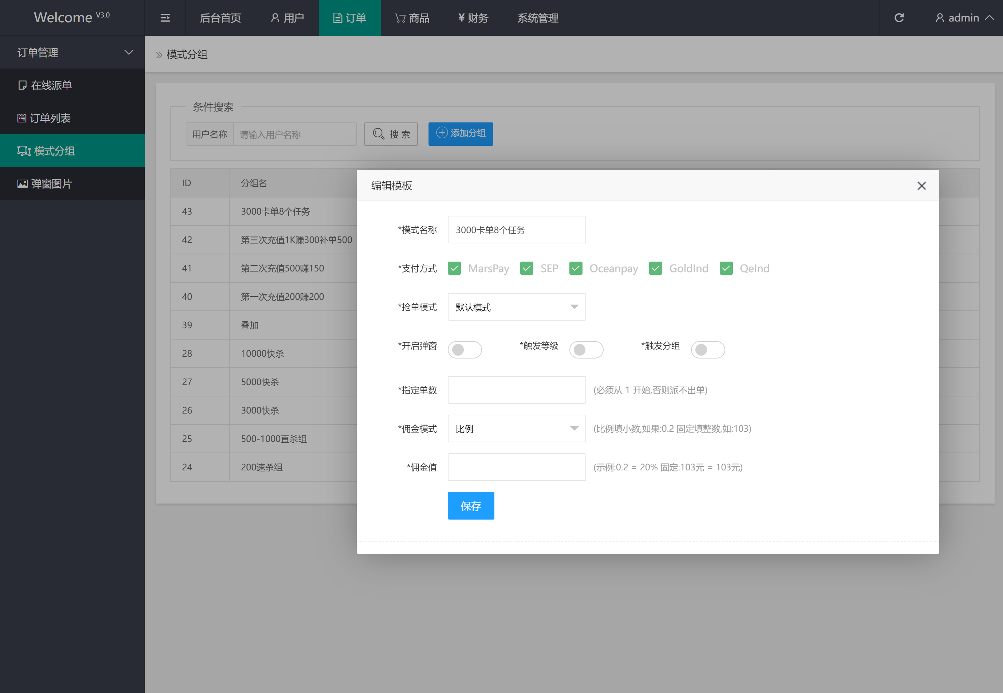Screen dimensions: 1003x693
Task: Collapse the 订单管理 sidebar section
Action: pyautogui.click(x=72, y=52)
